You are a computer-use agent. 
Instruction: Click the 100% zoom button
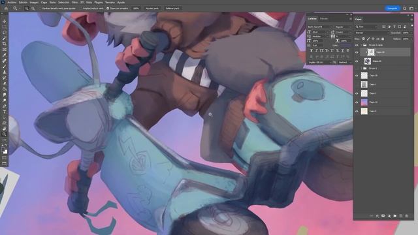pyautogui.click(x=137, y=8)
